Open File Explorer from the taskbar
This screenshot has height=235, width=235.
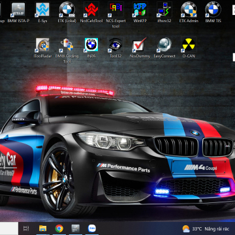point(42,228)
